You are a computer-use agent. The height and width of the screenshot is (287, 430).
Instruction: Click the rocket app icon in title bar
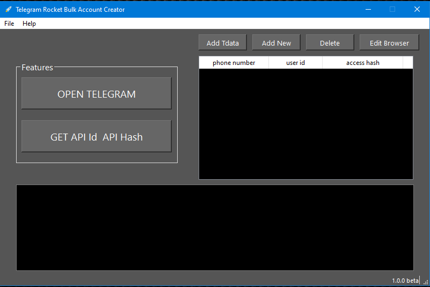coord(9,9)
